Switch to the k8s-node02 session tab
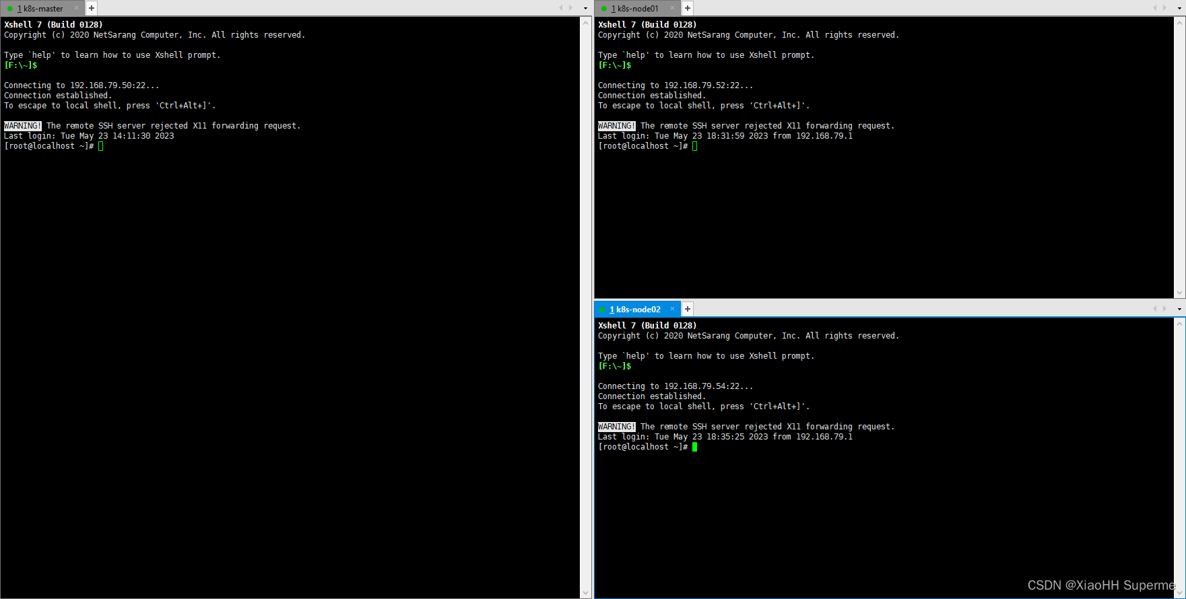The image size is (1186, 599). point(637,310)
